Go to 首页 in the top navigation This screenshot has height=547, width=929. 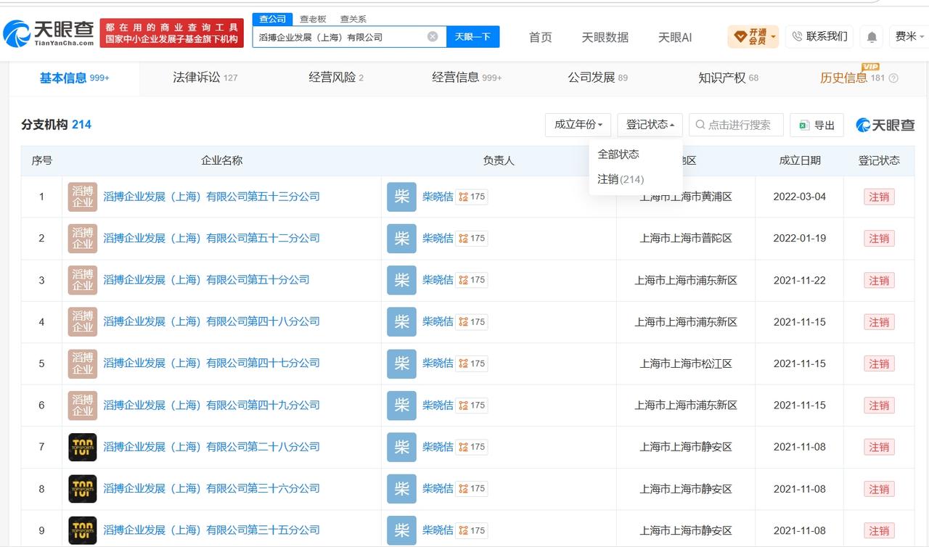pos(540,37)
